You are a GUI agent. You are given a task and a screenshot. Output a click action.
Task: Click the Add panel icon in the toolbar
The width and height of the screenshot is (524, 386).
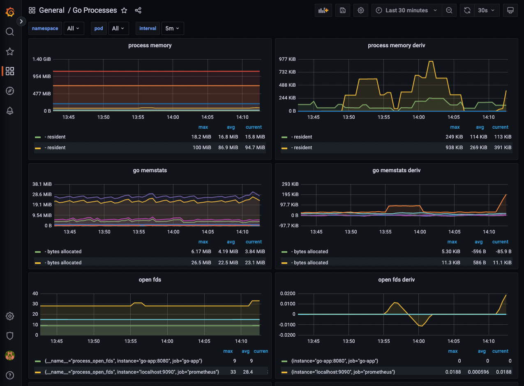[x=323, y=10]
